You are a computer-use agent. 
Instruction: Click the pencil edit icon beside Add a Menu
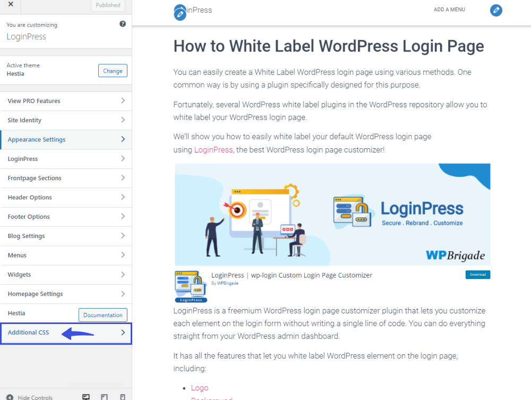496,10
